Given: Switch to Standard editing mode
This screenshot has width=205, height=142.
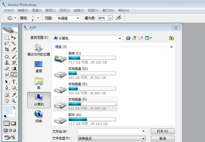Looking at the screenshot, I should point(7,123).
